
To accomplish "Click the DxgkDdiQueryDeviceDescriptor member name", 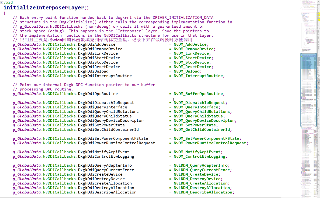I will click(x=111, y=121).
